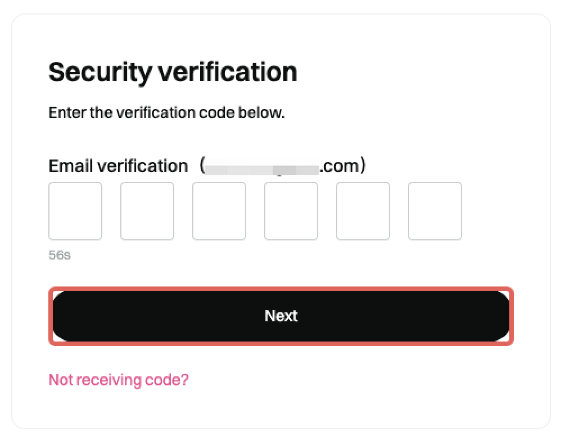The height and width of the screenshot is (446, 561).
Task: Select the fifth verification digit box
Action: coord(363,211)
